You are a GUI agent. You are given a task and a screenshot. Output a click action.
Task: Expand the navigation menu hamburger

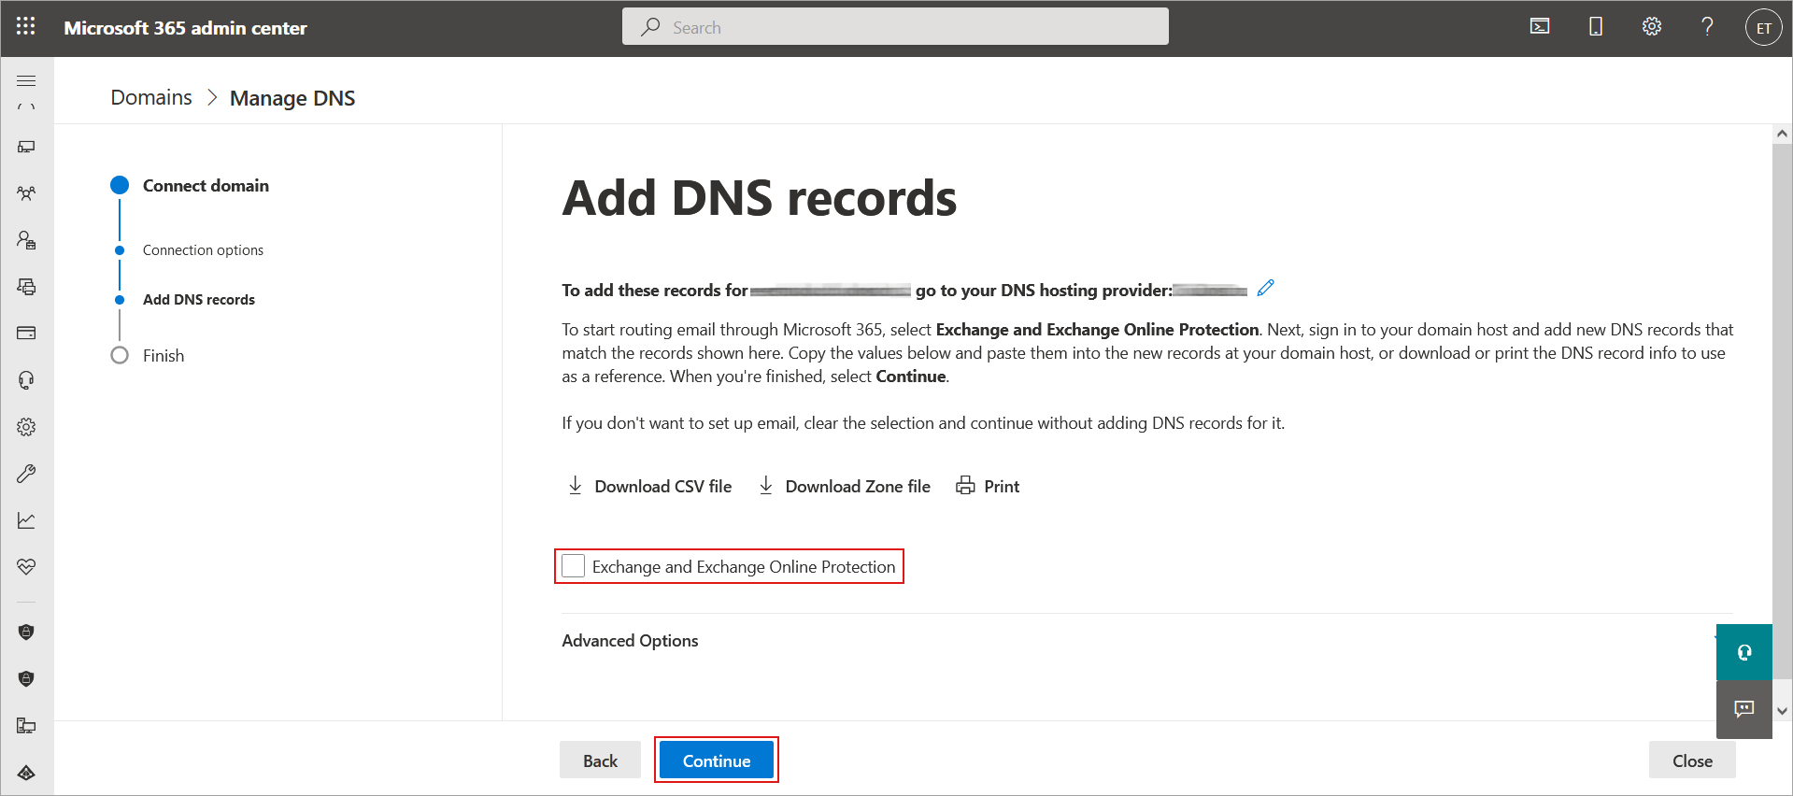pyautogui.click(x=26, y=81)
